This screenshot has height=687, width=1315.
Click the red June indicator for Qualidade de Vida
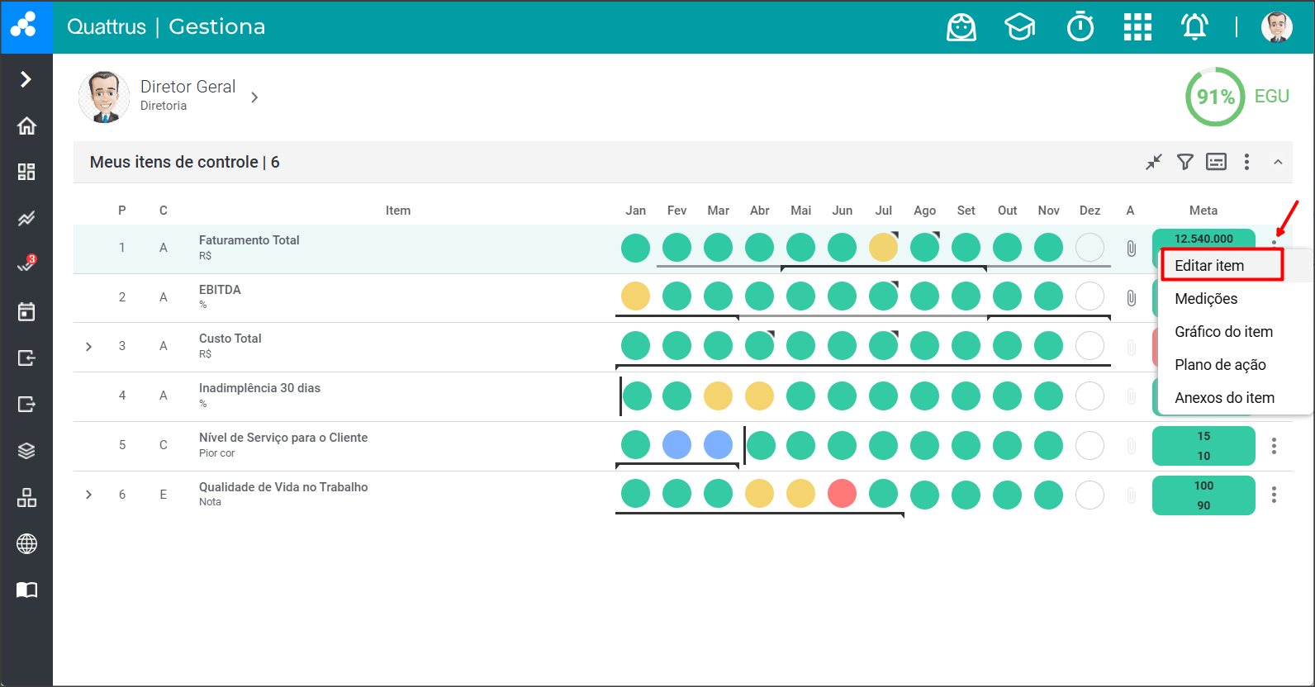click(x=842, y=494)
